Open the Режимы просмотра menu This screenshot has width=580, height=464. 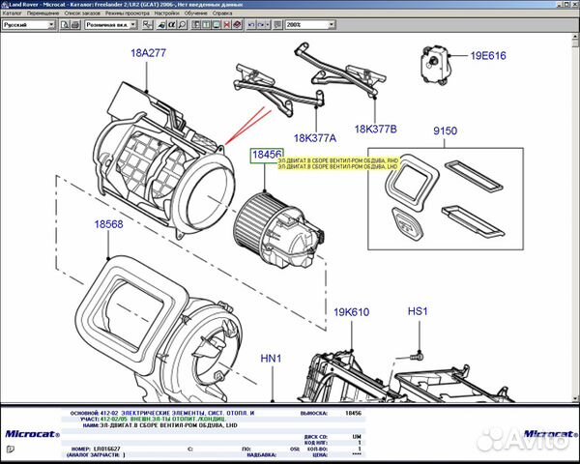128,13
